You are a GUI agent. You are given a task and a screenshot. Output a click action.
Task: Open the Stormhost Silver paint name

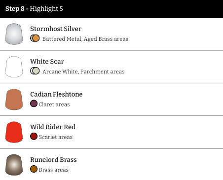click(x=56, y=29)
